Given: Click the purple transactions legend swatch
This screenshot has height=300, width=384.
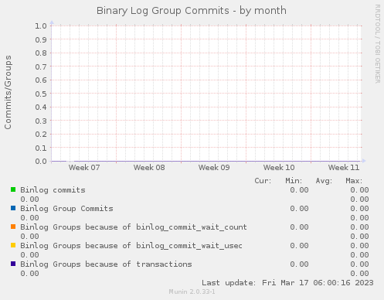Looking at the screenshot, I should pyautogui.click(x=13, y=264).
